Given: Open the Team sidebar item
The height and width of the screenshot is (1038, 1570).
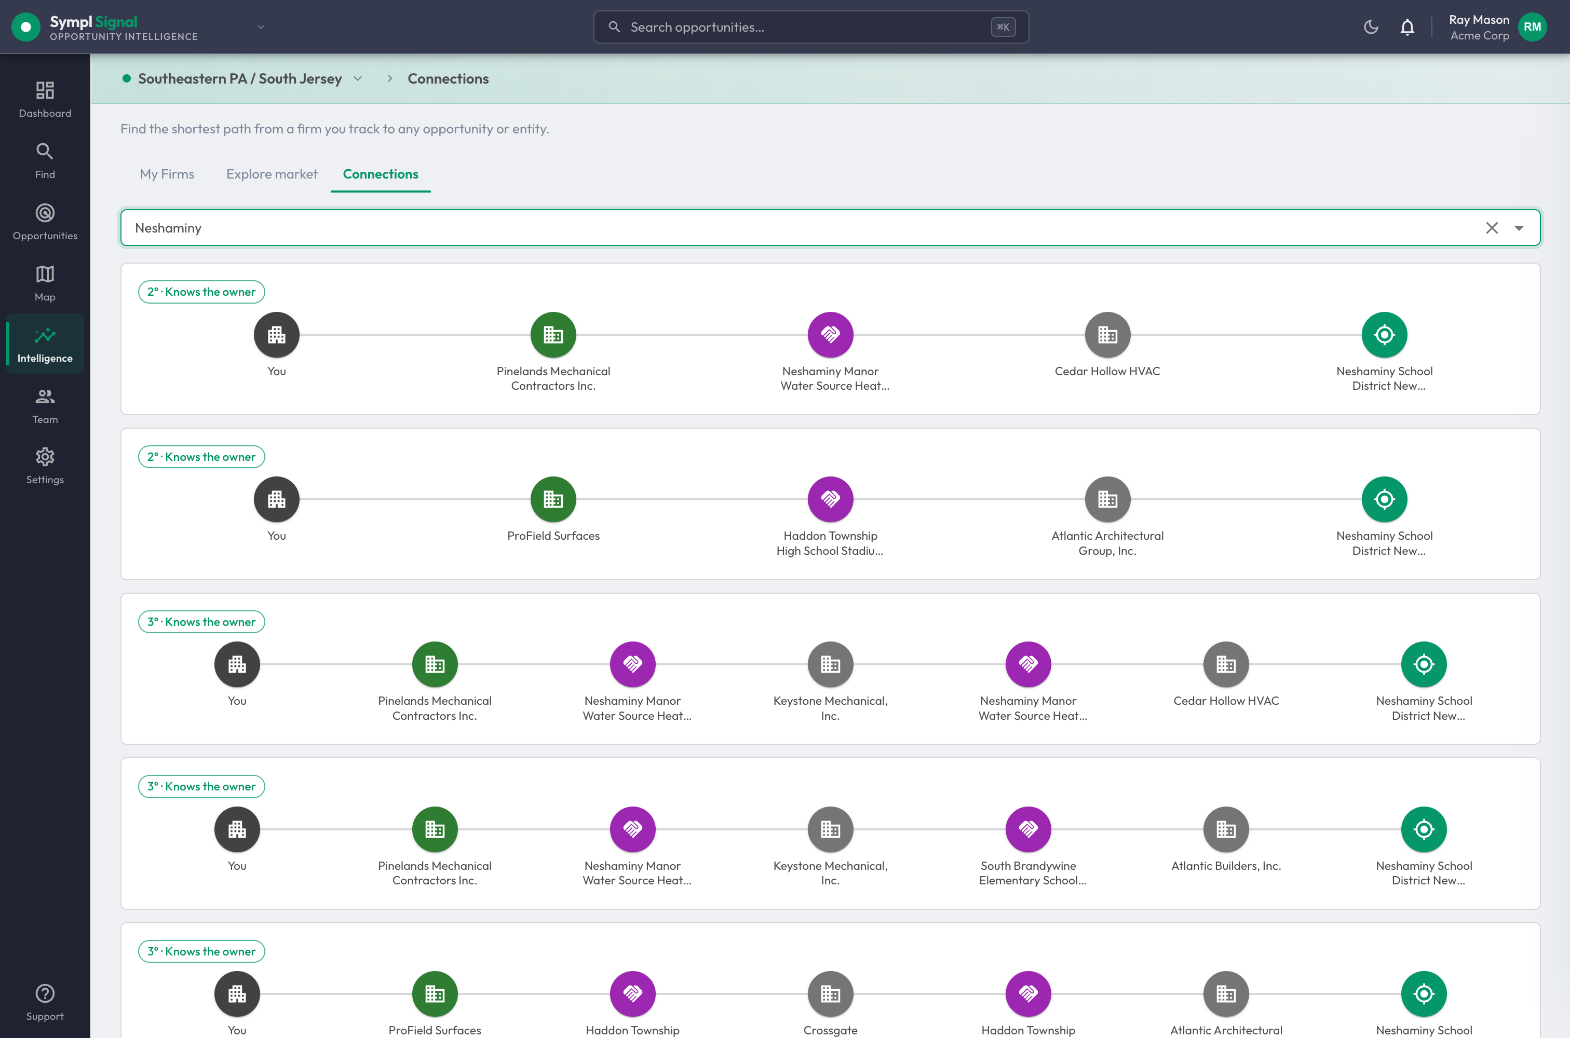Looking at the screenshot, I should [45, 406].
